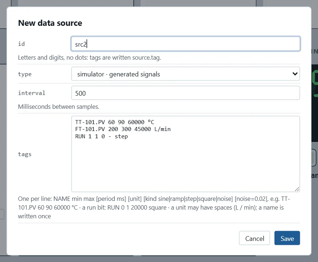Click the Cancel button
This screenshot has height=262, width=318.
254,238
